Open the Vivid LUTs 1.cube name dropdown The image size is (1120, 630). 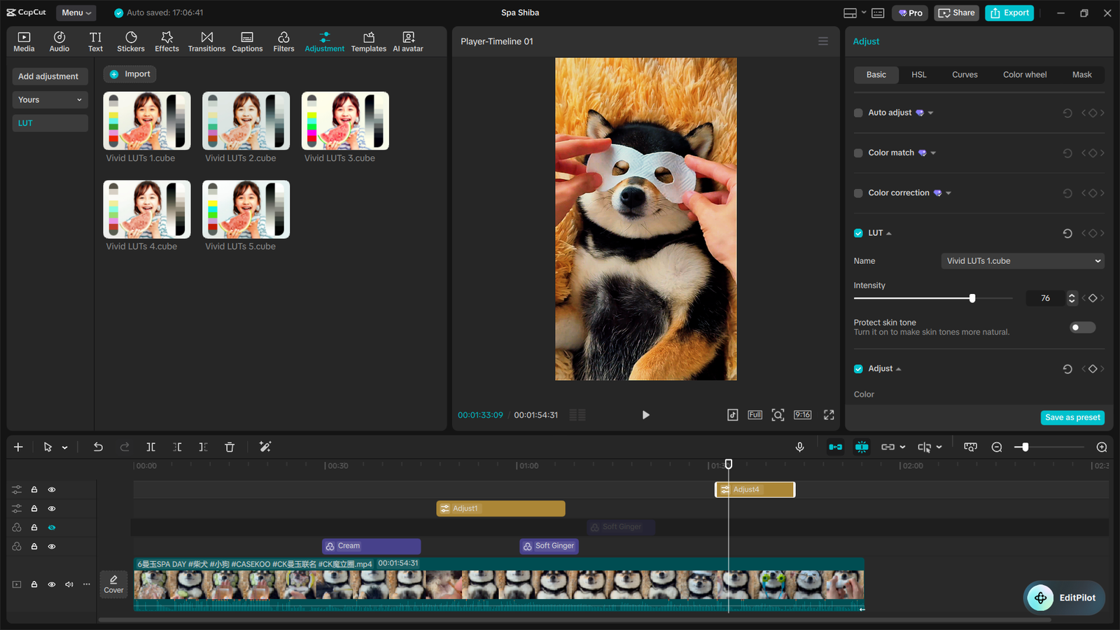click(x=1022, y=260)
